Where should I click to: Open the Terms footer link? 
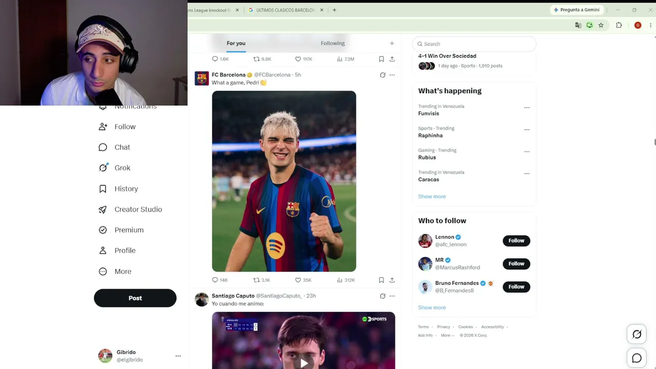423,327
